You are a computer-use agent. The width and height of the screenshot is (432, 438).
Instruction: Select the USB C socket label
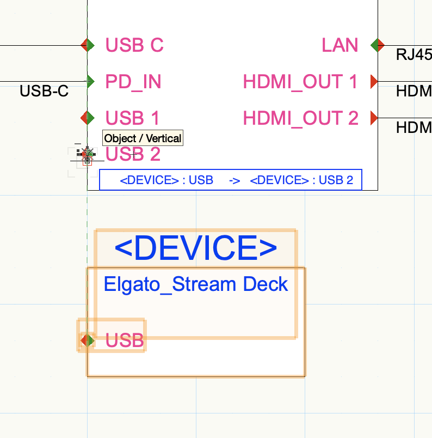[x=134, y=45]
